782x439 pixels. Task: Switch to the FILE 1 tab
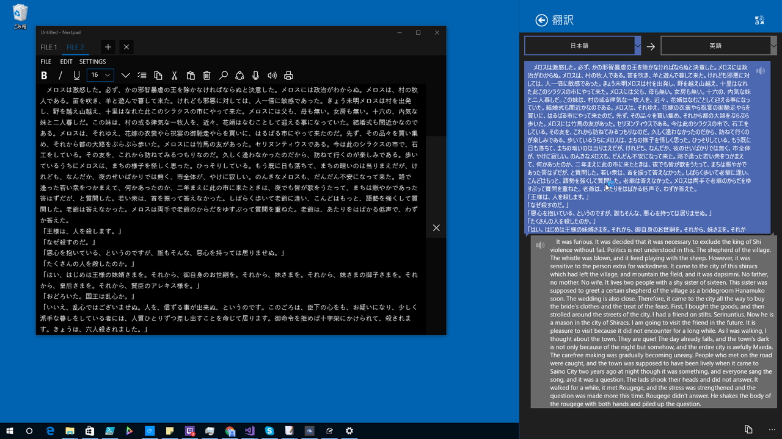pos(49,47)
